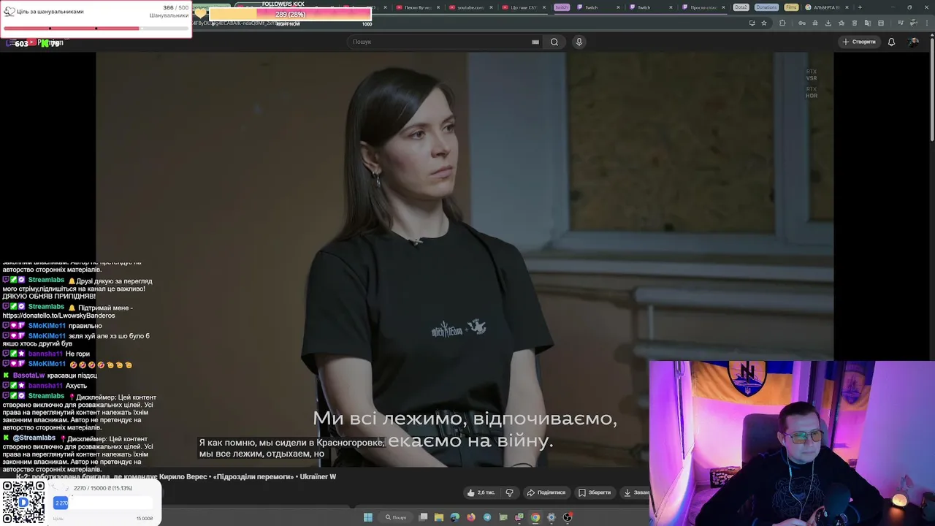
Task: Click the video title mentioning Кирило Верес
Action: click(176, 476)
